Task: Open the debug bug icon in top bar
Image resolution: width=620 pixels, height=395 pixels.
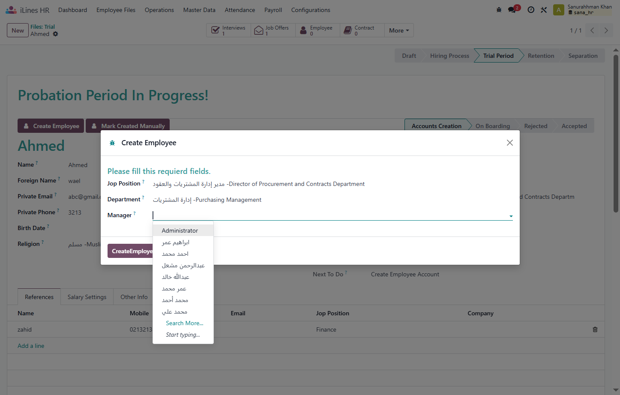Action: coord(499,9)
